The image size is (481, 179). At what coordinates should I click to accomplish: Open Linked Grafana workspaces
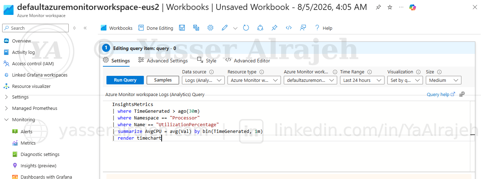[x=40, y=75]
